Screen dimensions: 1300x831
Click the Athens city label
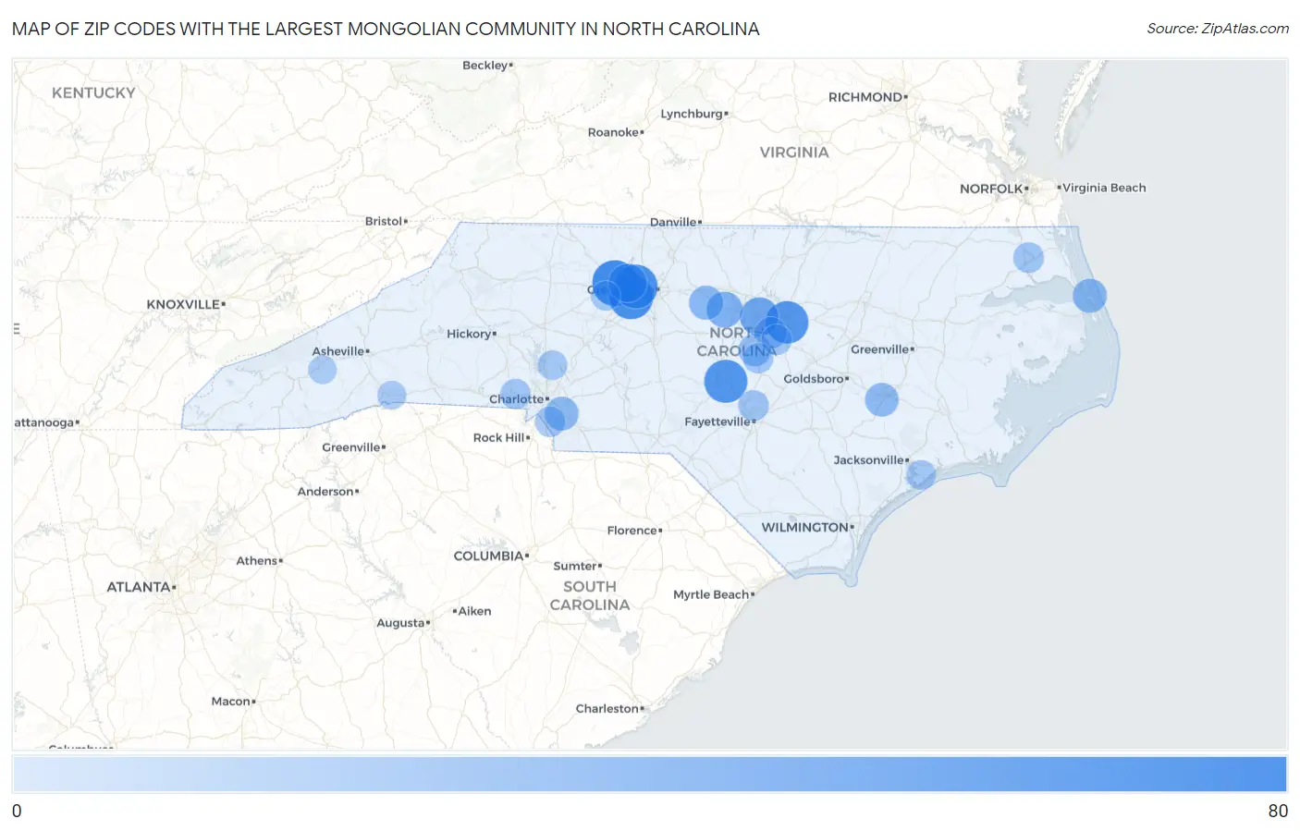257,561
